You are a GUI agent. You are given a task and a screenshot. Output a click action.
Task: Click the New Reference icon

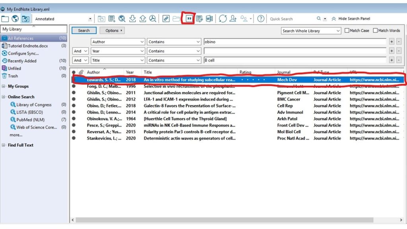tap(112, 19)
